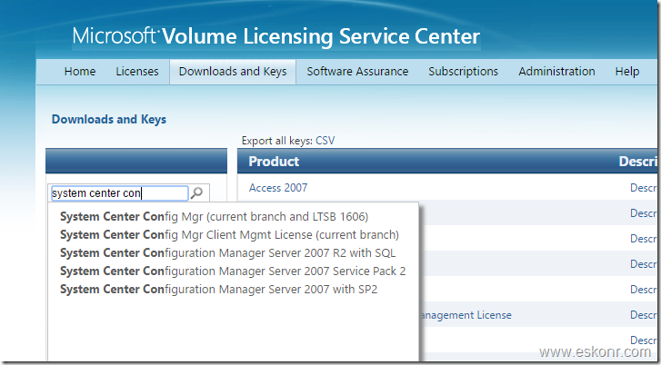Click the Downloads and Keys page heading
Image resolution: width=661 pixels, height=365 pixels.
[x=109, y=119]
